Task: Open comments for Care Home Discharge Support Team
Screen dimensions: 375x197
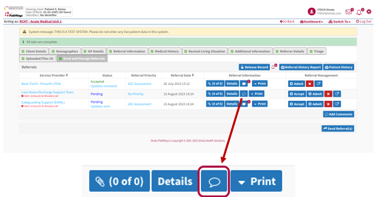Action: (x=244, y=94)
